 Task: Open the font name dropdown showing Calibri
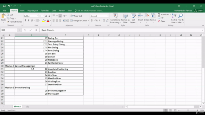click(x=37, y=16)
